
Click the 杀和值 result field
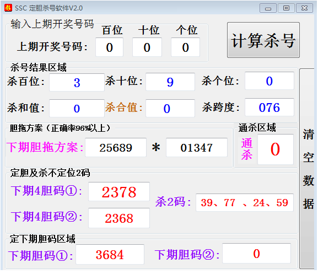tap(77, 108)
